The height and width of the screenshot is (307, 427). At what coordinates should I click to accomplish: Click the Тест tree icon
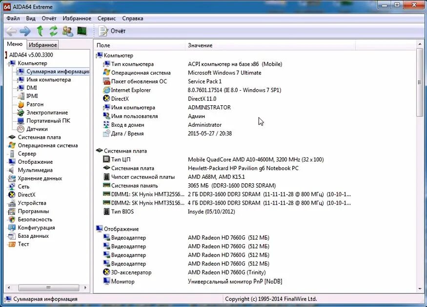tap(12, 244)
